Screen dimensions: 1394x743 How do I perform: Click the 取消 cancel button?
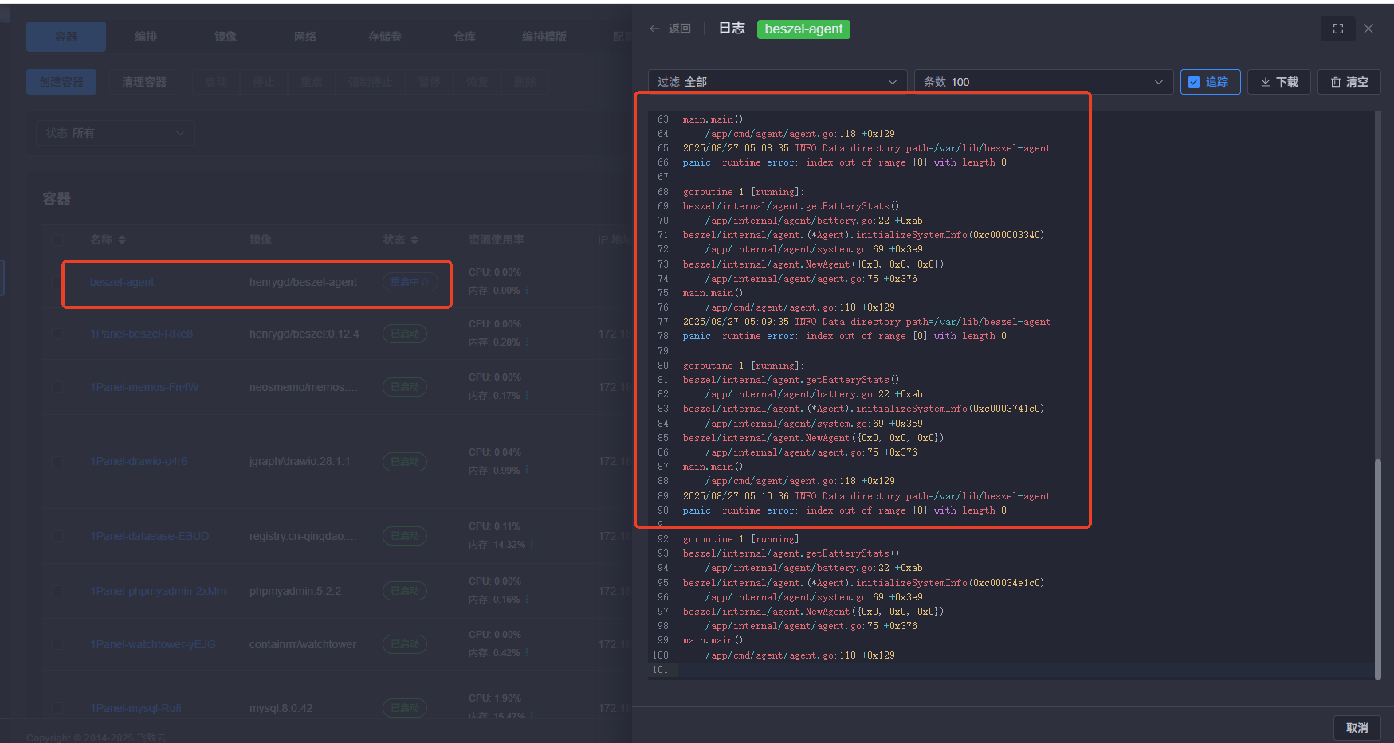coord(1357,728)
